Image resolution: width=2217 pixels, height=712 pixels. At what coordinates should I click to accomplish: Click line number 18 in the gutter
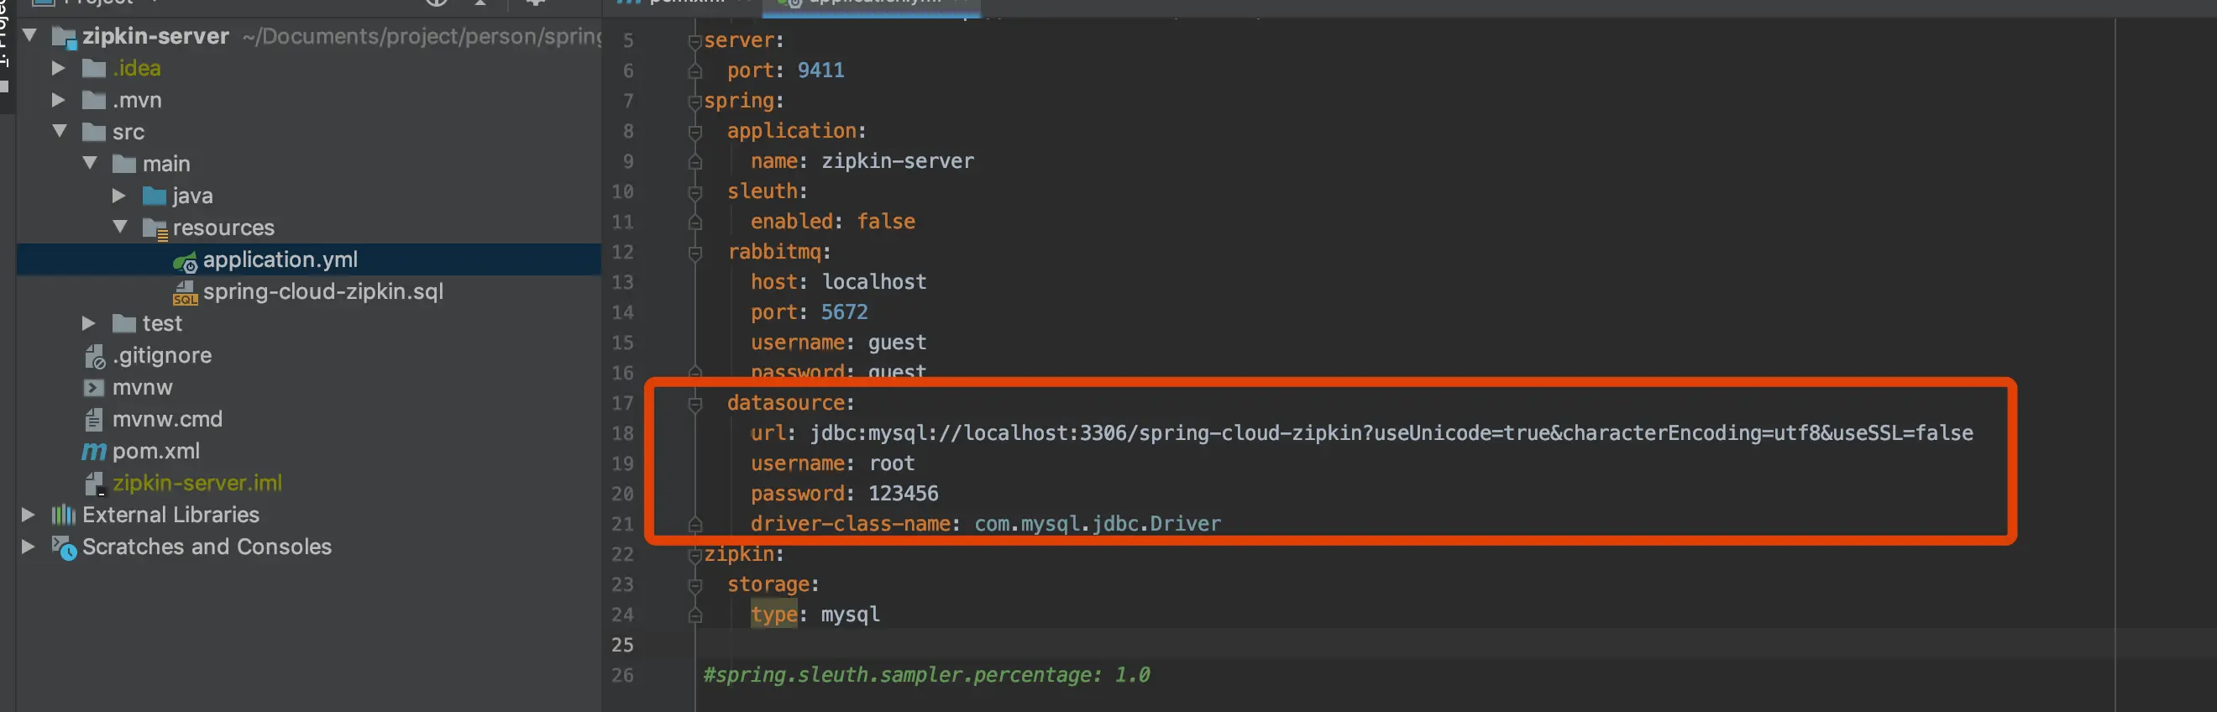pyautogui.click(x=622, y=433)
